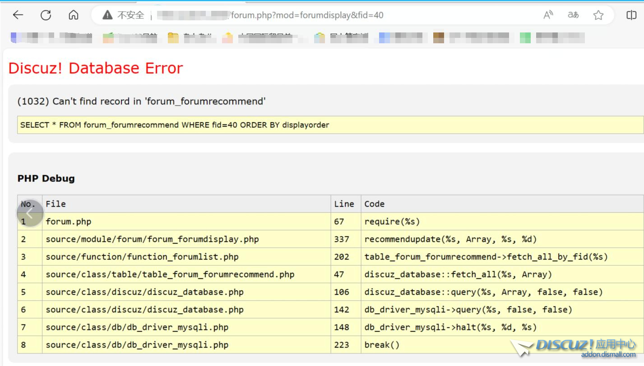Click the 'table_forum_forumrecommend.php' file path cell

[x=186, y=274]
